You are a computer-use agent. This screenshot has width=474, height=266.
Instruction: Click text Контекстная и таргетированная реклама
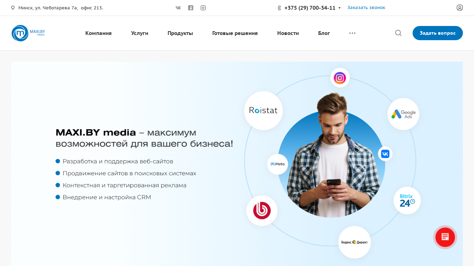(x=125, y=185)
